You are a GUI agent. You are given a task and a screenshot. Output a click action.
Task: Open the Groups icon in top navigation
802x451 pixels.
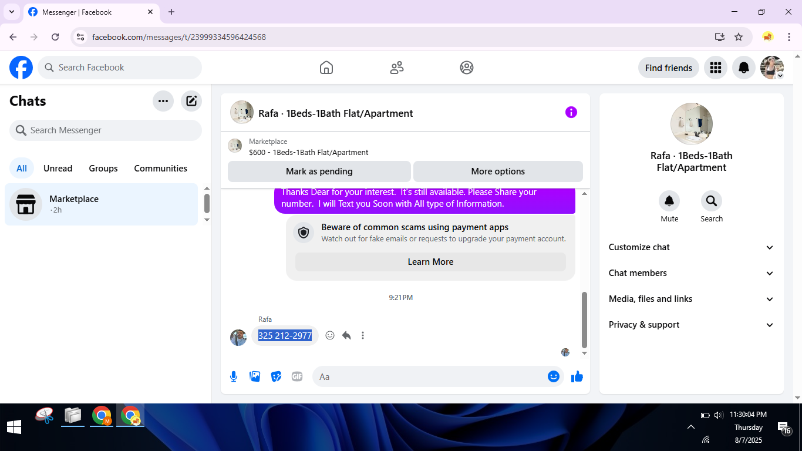click(x=467, y=68)
